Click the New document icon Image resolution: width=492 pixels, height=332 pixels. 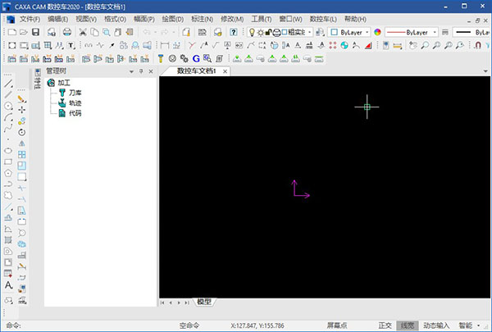click(x=12, y=32)
